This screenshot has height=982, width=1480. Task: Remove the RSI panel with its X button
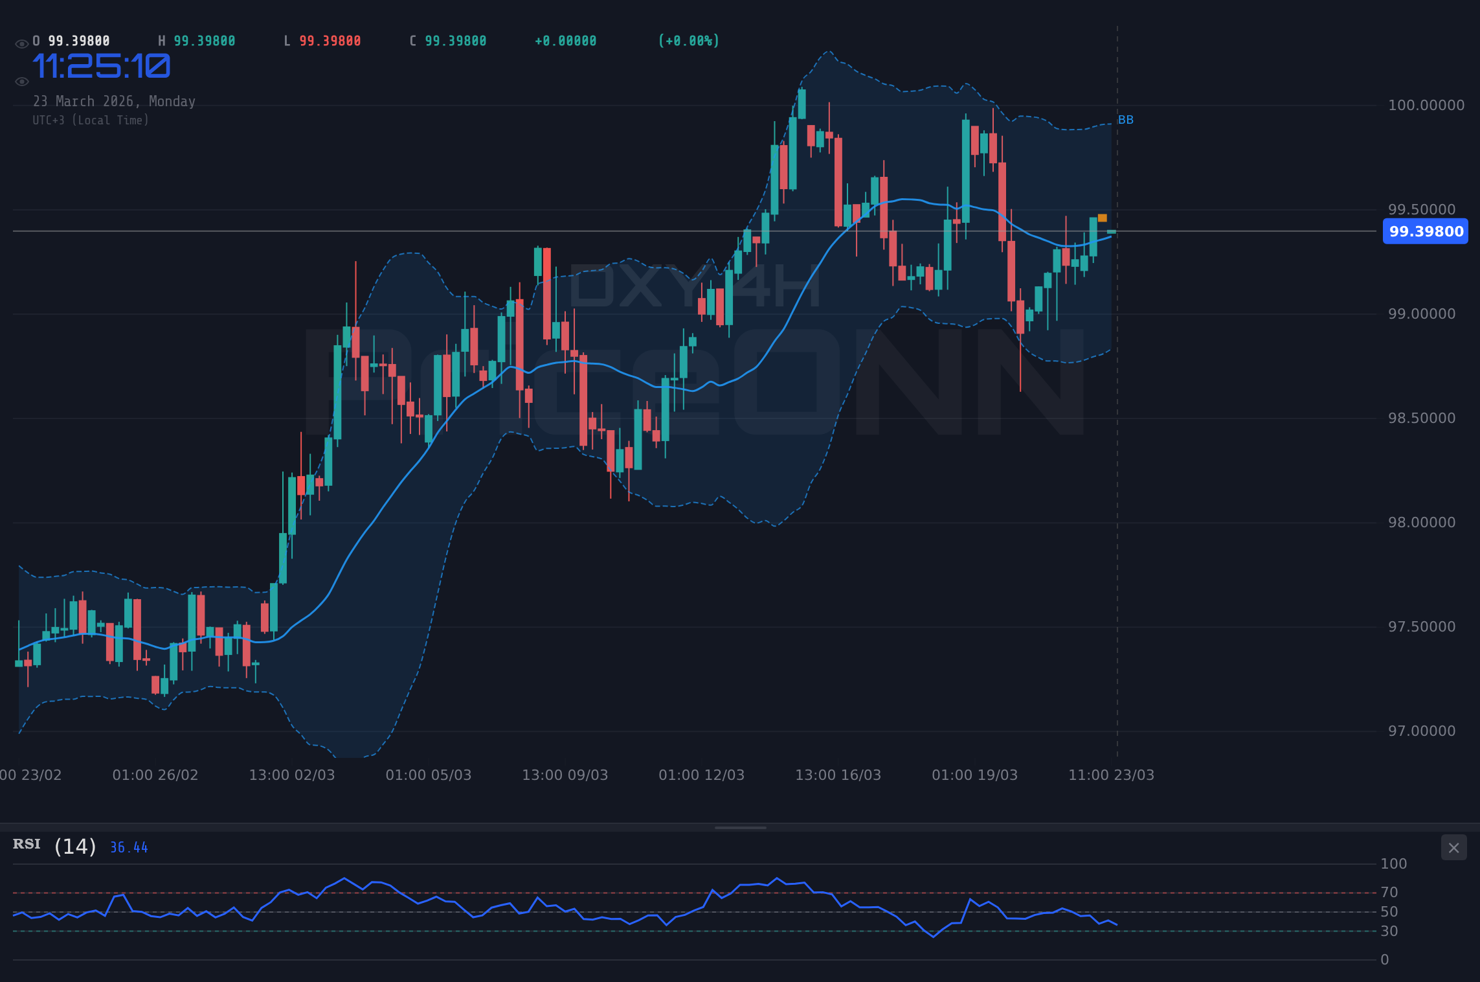(x=1453, y=847)
